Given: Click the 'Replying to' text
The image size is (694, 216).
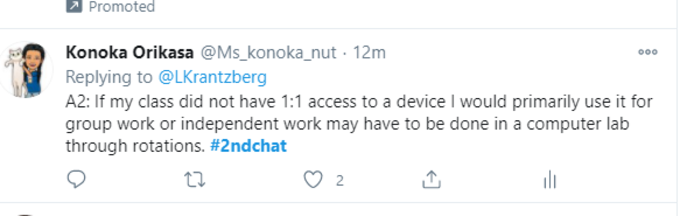Looking at the screenshot, I should [x=109, y=77].
